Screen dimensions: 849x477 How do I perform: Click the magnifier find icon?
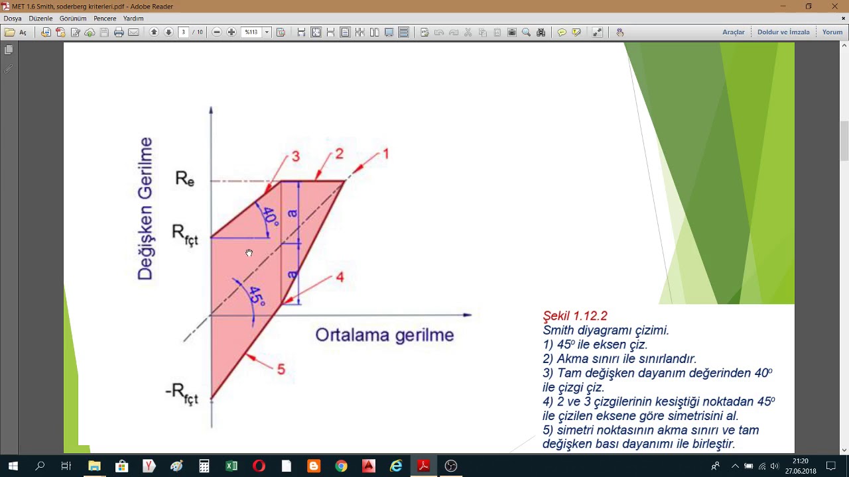pyautogui.click(x=526, y=32)
